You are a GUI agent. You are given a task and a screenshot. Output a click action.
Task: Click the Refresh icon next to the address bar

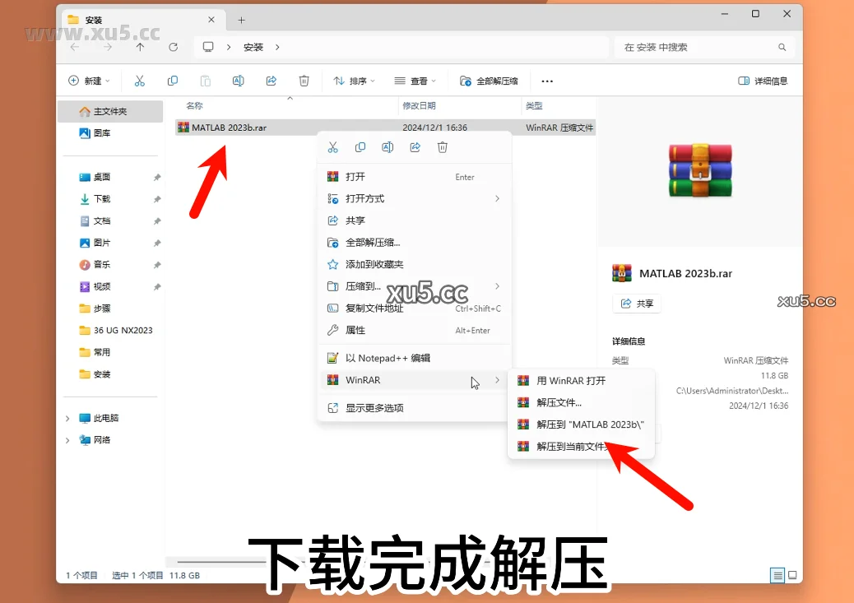click(173, 47)
